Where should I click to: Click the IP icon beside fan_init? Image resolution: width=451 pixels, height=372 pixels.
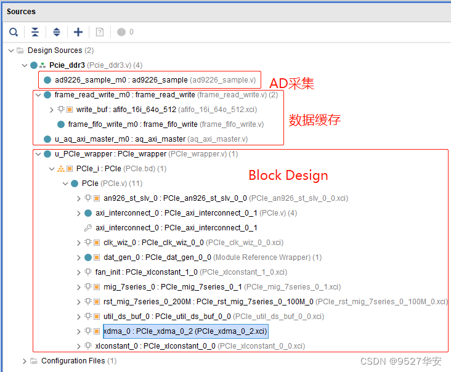coord(88,272)
